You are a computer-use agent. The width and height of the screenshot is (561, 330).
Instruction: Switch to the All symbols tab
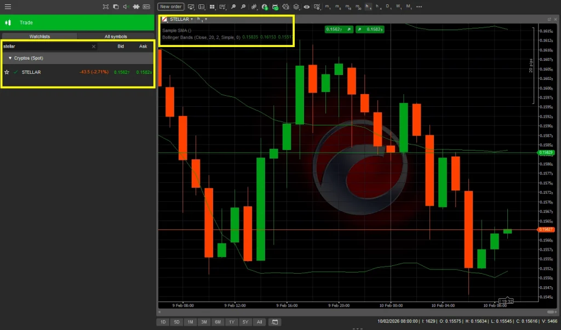[116, 36]
